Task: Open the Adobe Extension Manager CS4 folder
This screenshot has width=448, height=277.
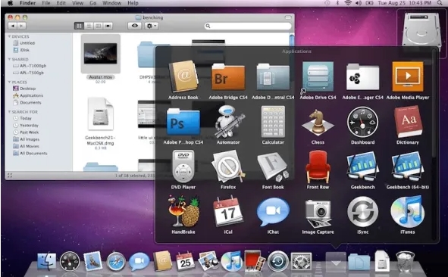Action: click(362, 76)
